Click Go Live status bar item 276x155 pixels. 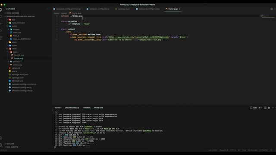pos(253,150)
